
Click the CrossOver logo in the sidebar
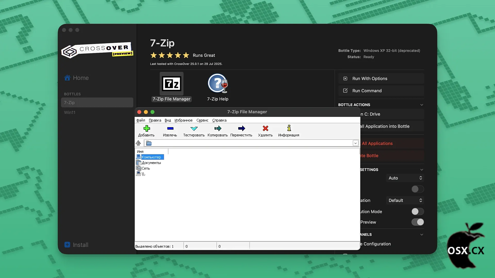click(97, 50)
